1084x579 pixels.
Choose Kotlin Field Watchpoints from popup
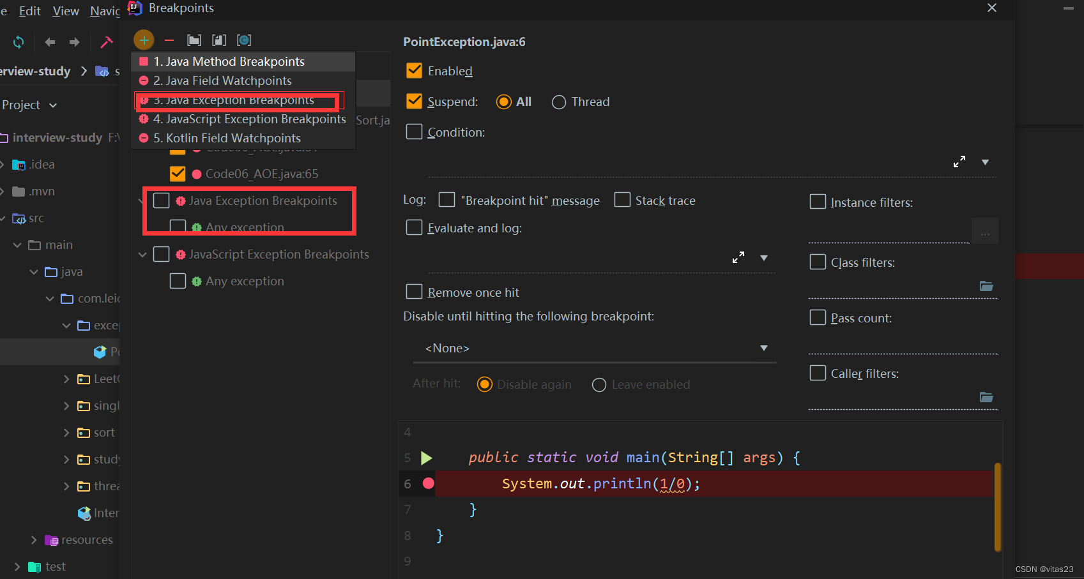[x=243, y=138]
